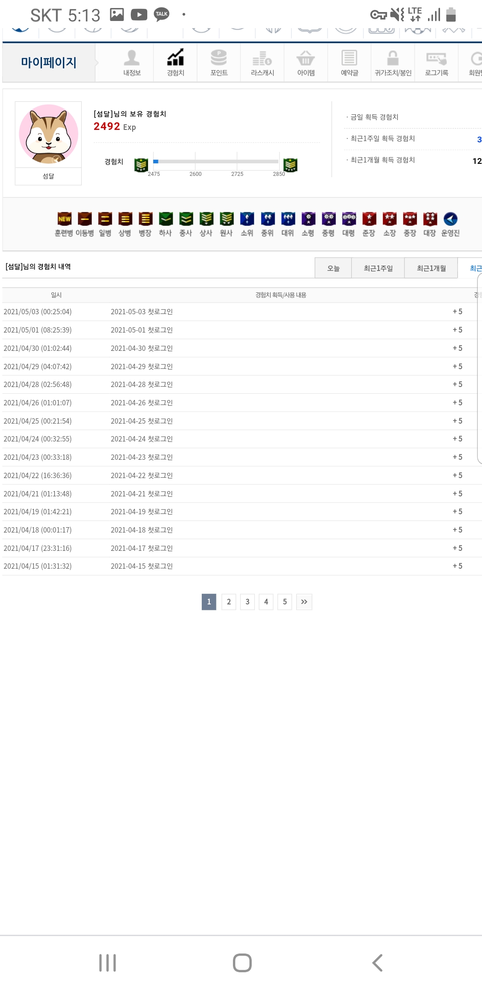Viewport: 482px width, 991px height.
Task: Click the experience progress bar
Action: coord(216,162)
